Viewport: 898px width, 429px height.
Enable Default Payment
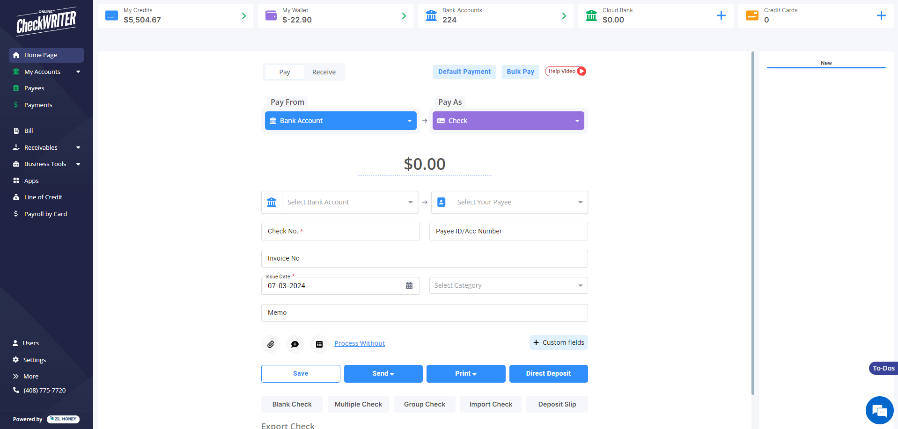[x=464, y=72]
